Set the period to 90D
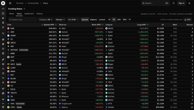Screen dimensions: 194x110 click(x=125, y=20)
